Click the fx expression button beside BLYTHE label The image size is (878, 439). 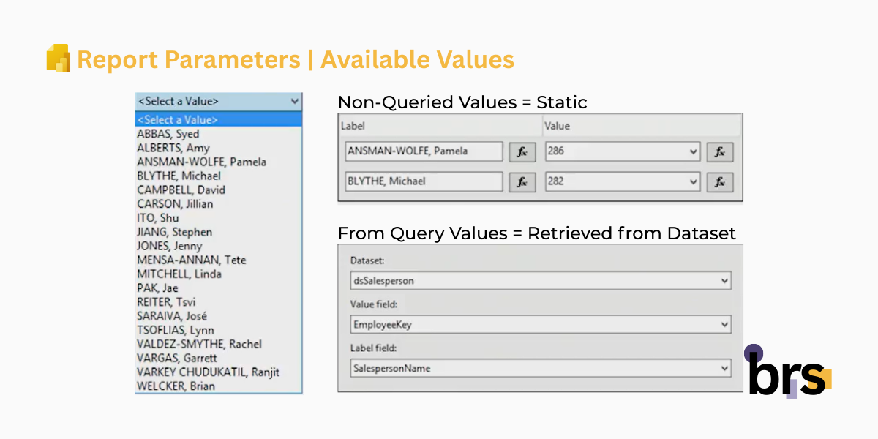[x=522, y=181]
